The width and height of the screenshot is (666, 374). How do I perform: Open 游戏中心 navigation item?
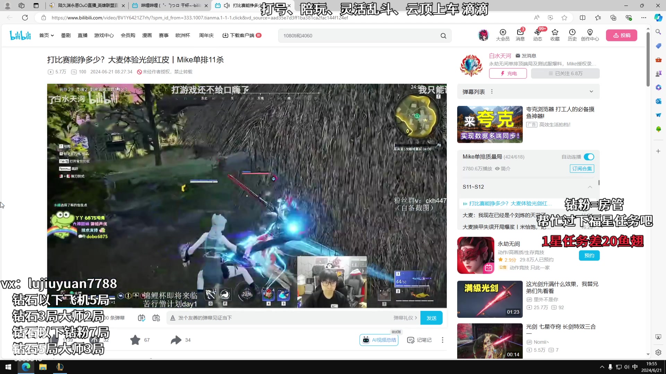[104, 35]
